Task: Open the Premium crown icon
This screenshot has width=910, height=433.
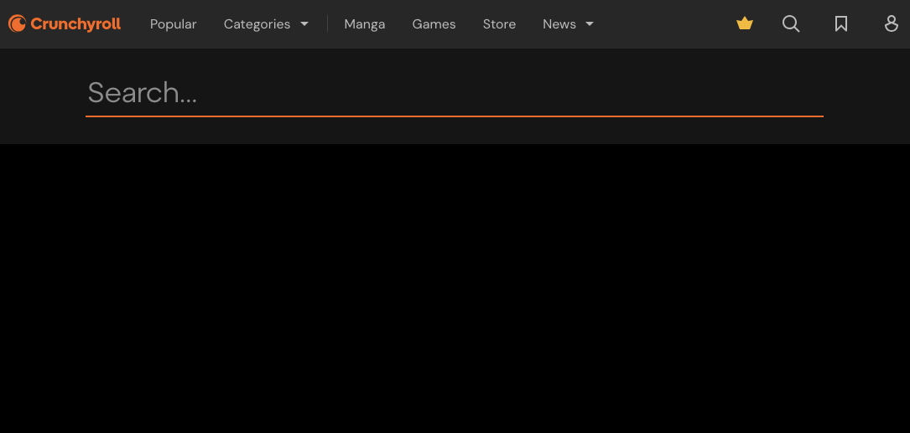Action: [745, 24]
